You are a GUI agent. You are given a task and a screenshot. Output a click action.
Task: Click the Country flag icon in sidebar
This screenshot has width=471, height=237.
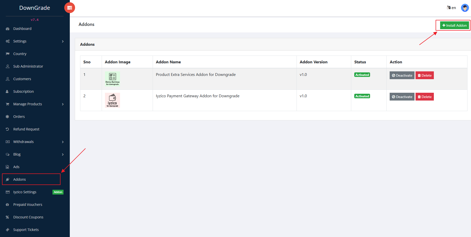click(x=8, y=54)
